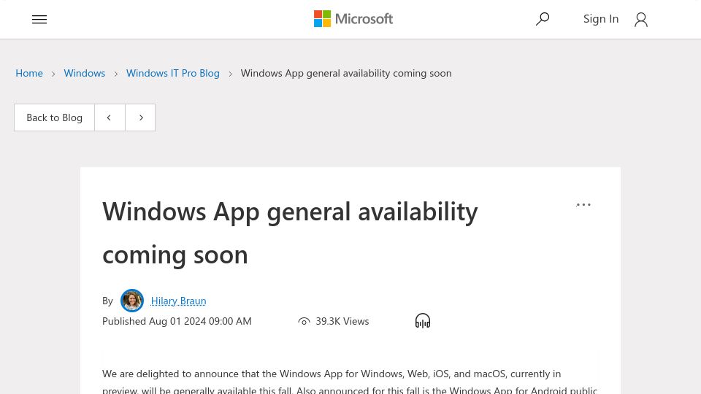Click the Microsoft logo
Screen dimensions: 701x394
pos(353,19)
